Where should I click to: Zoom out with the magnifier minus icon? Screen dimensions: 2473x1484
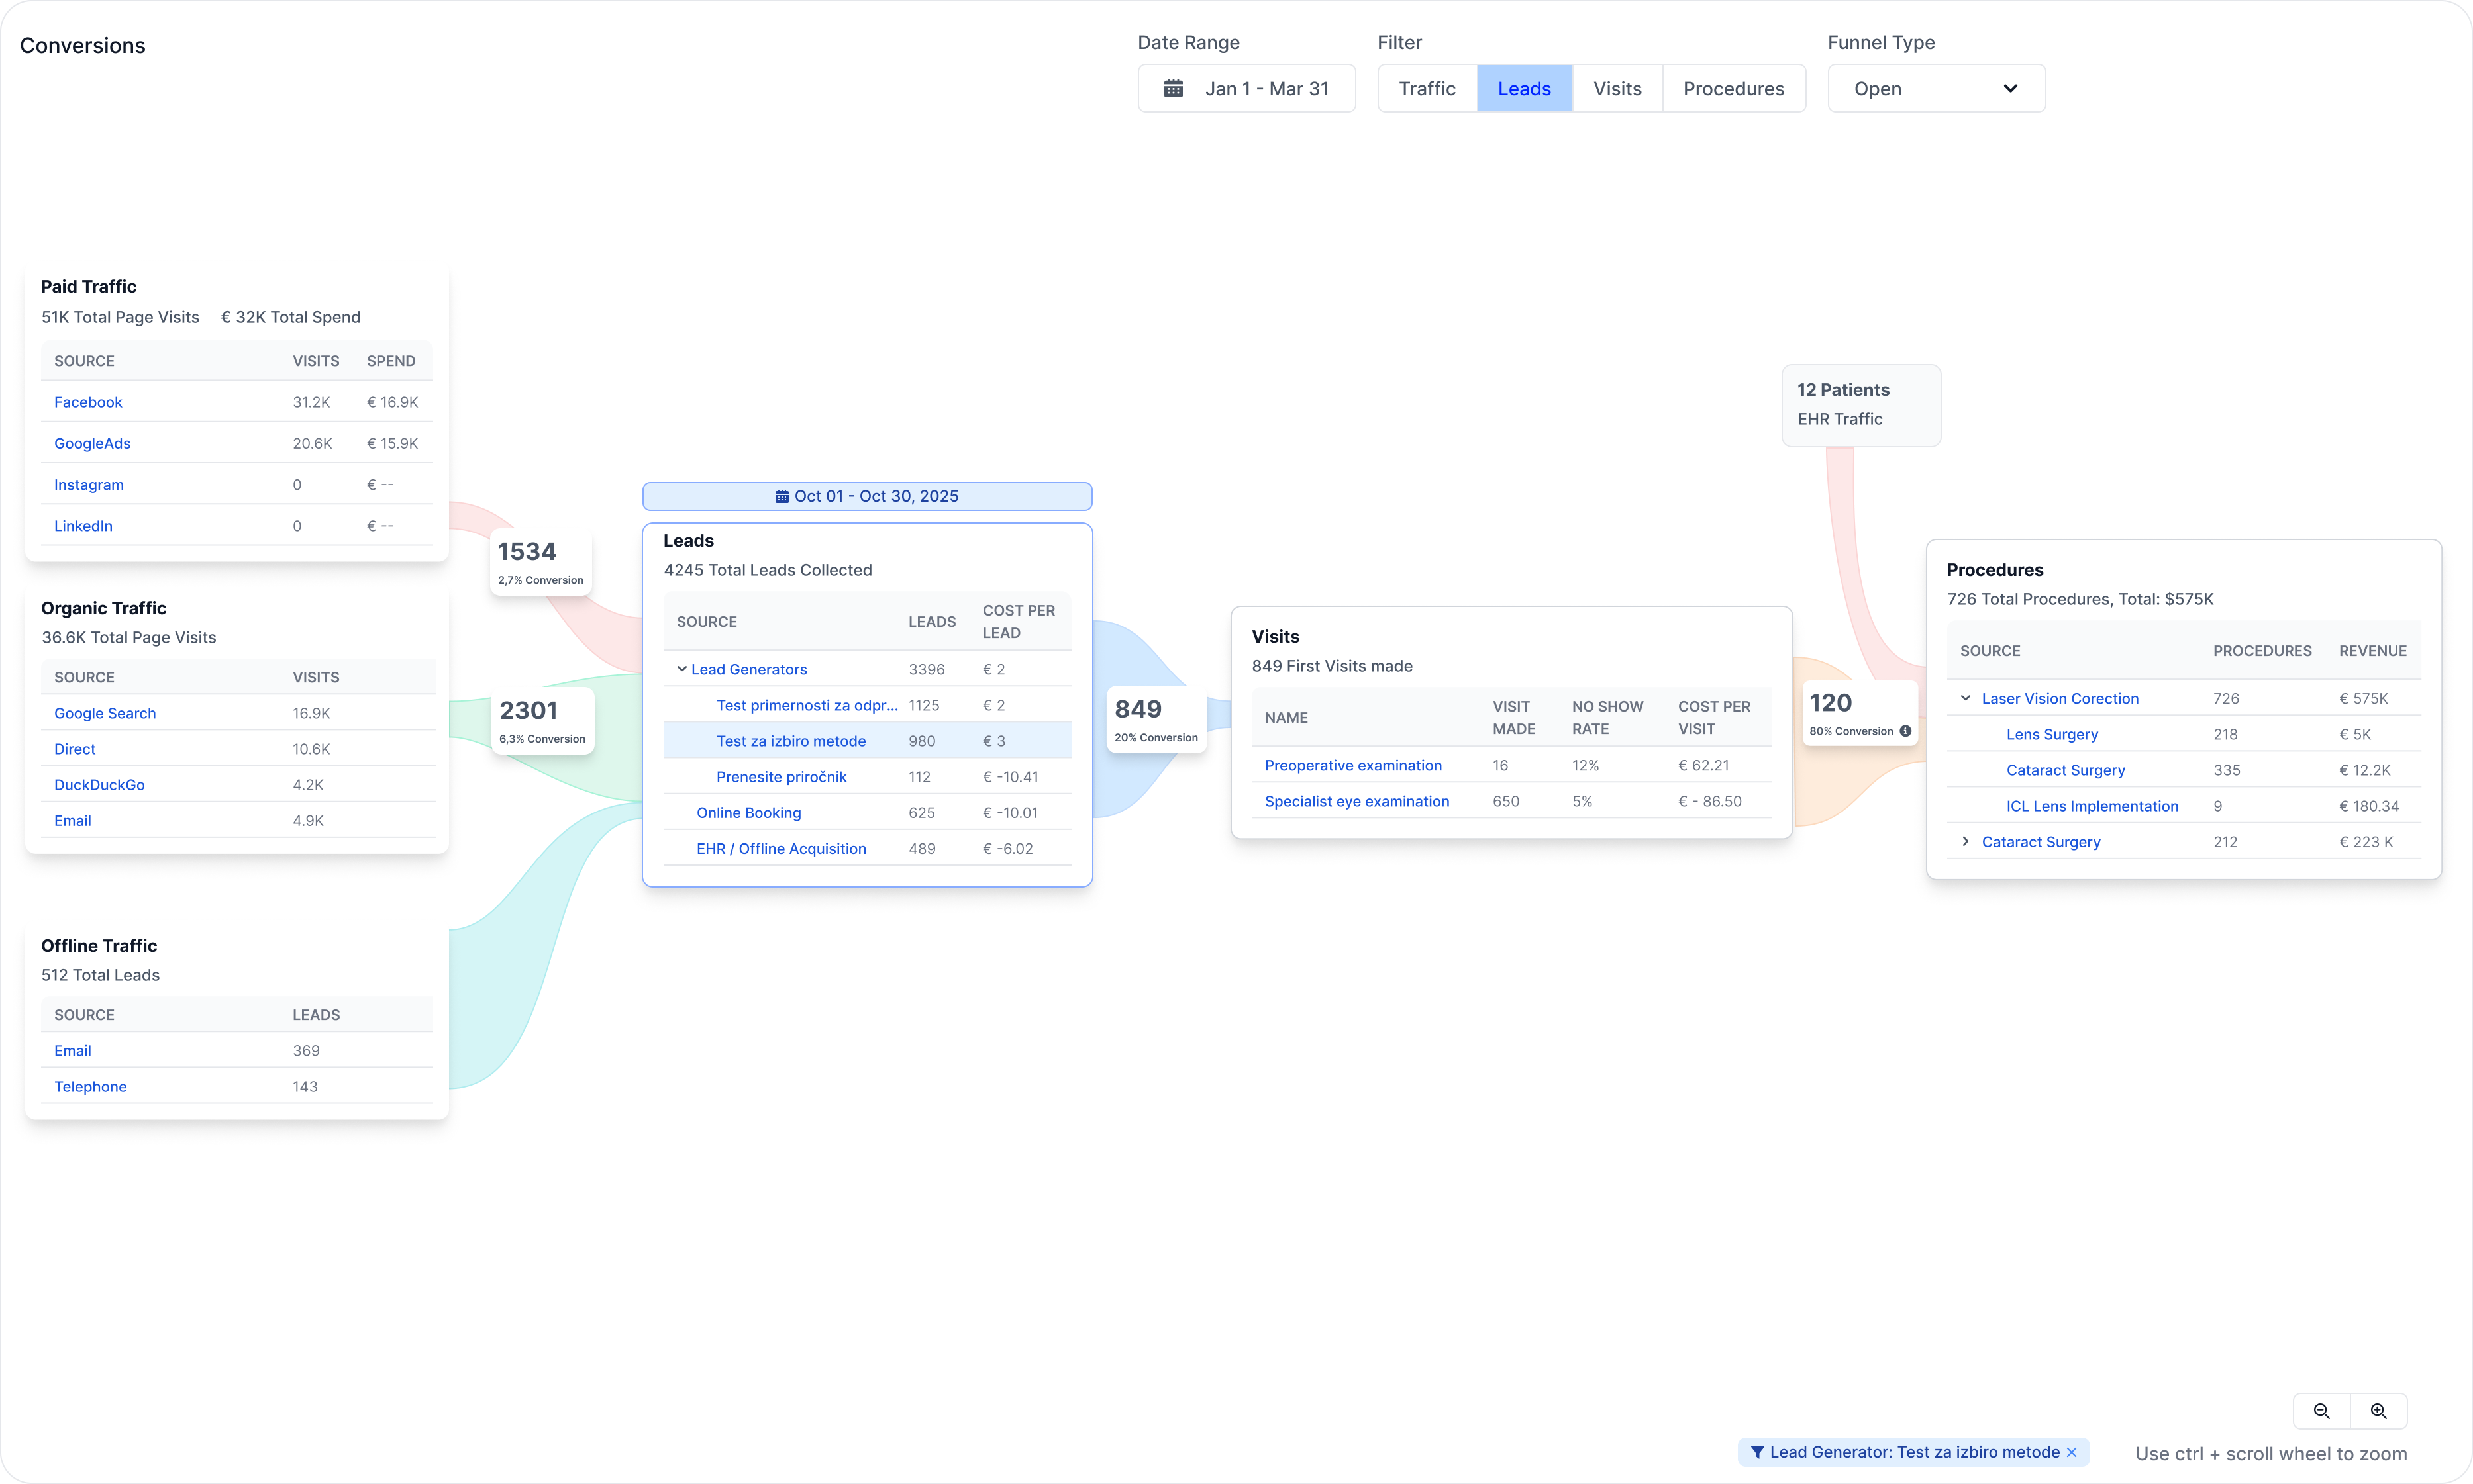(2322, 1411)
